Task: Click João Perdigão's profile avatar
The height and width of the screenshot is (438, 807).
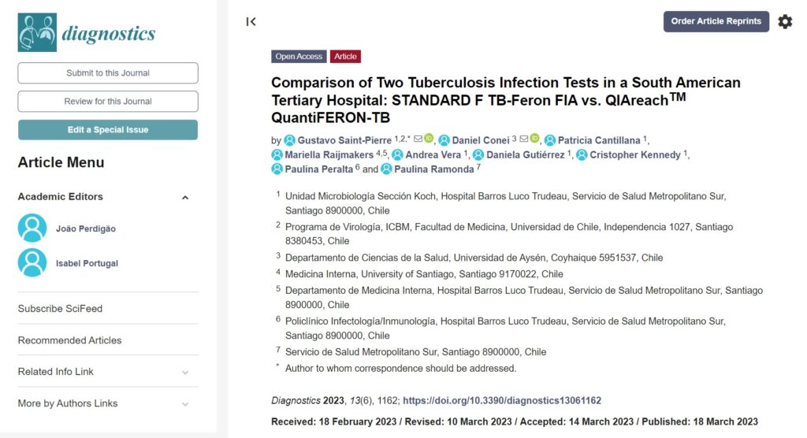Action: pos(32,228)
